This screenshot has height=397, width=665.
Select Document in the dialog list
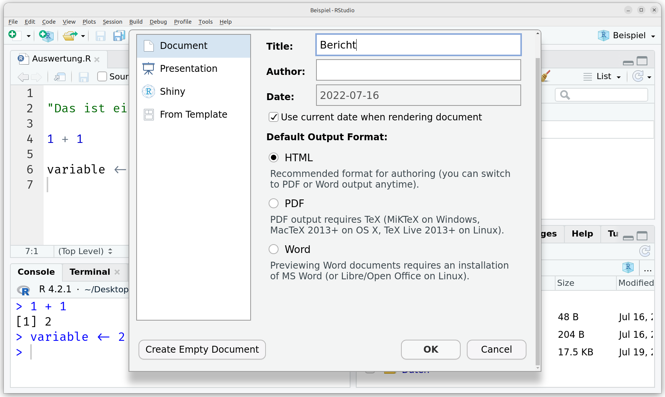pos(194,46)
